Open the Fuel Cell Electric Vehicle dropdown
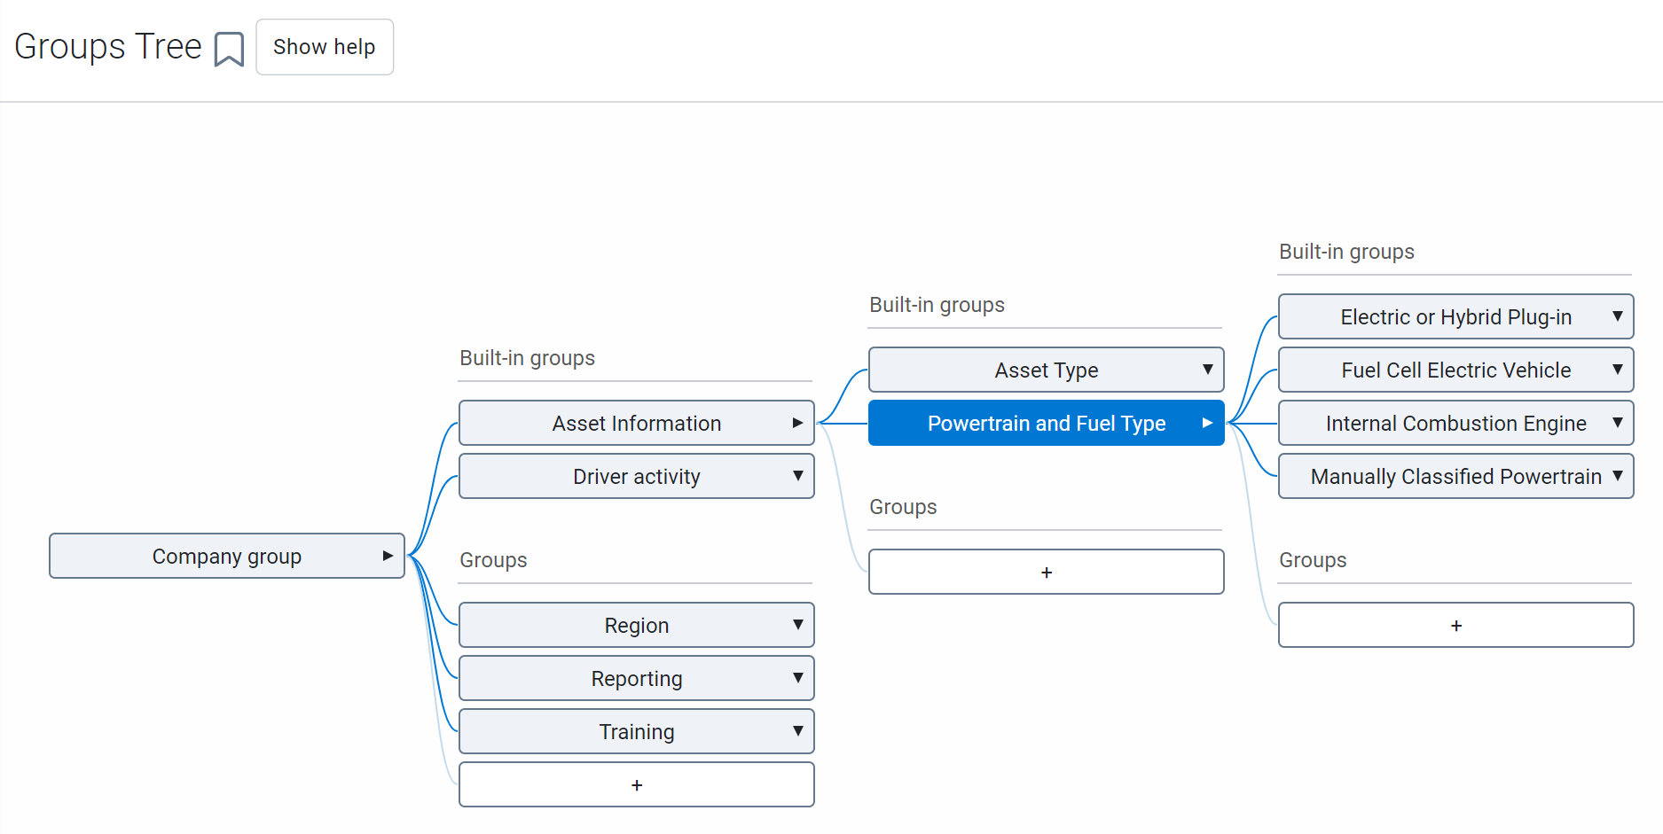1663x834 pixels. pos(1618,370)
